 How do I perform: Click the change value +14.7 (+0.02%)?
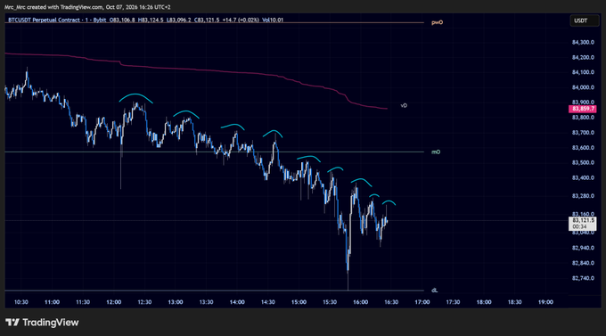click(x=241, y=20)
